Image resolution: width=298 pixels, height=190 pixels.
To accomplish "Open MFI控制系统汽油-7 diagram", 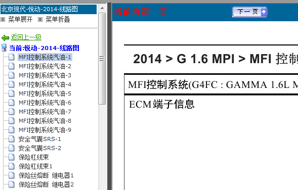I will 45,112.
